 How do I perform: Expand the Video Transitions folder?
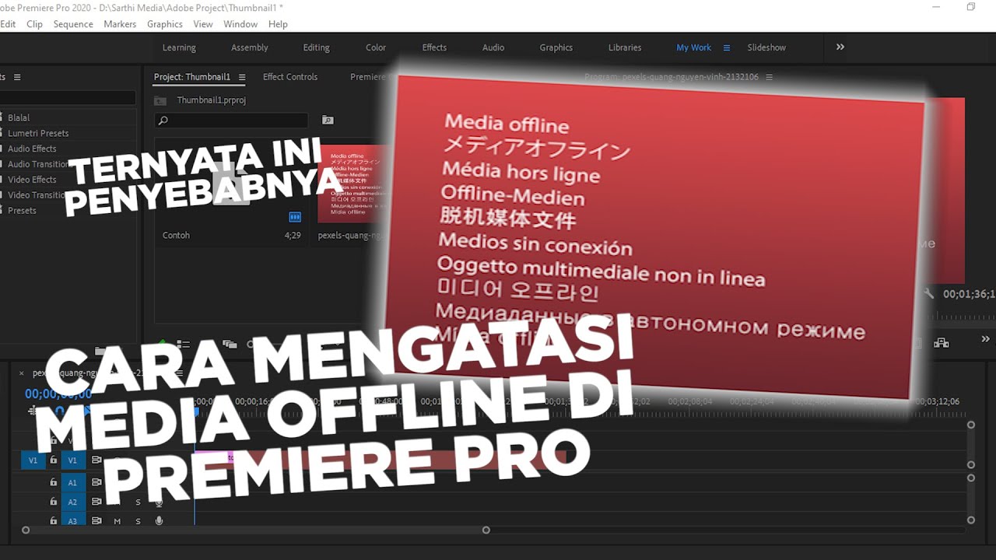tap(36, 195)
